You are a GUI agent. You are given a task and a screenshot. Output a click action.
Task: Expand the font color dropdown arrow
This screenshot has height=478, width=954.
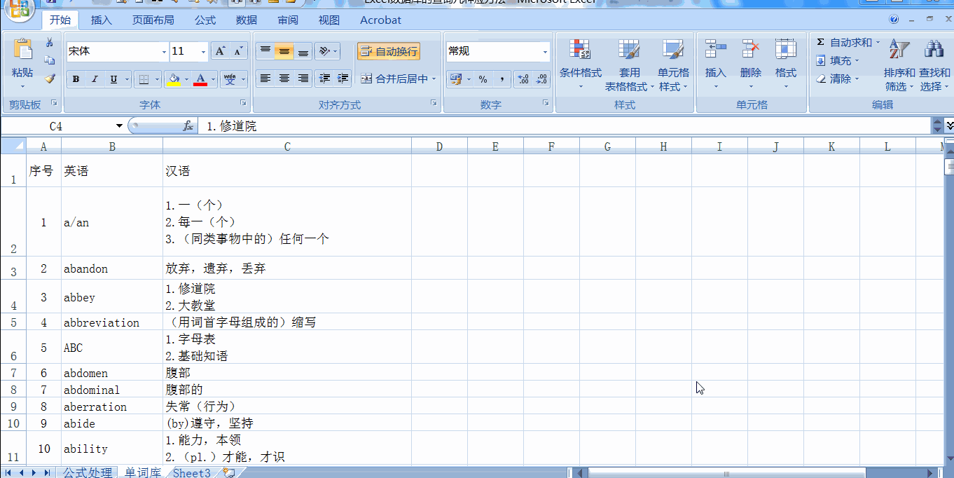coord(213,79)
